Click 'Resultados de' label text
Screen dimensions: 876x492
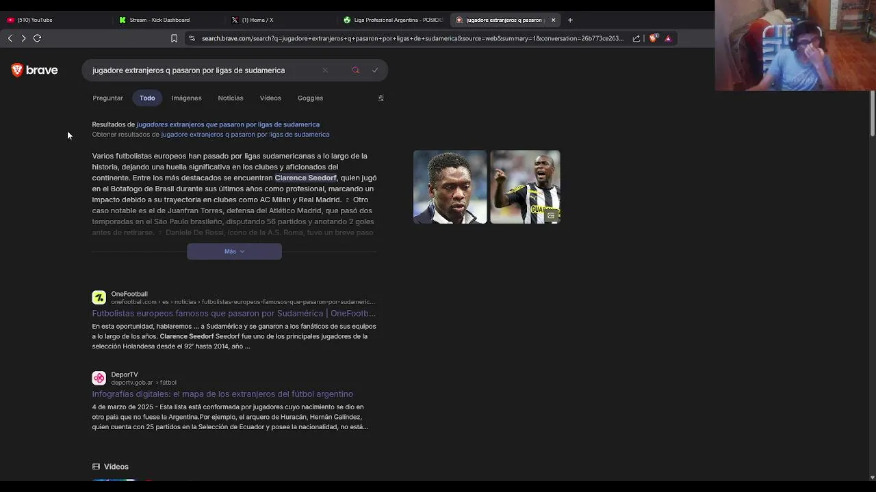(x=114, y=124)
